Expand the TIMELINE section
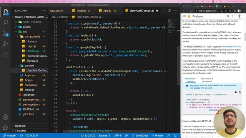Screen dimensions: 246x138 tap(30, 131)
